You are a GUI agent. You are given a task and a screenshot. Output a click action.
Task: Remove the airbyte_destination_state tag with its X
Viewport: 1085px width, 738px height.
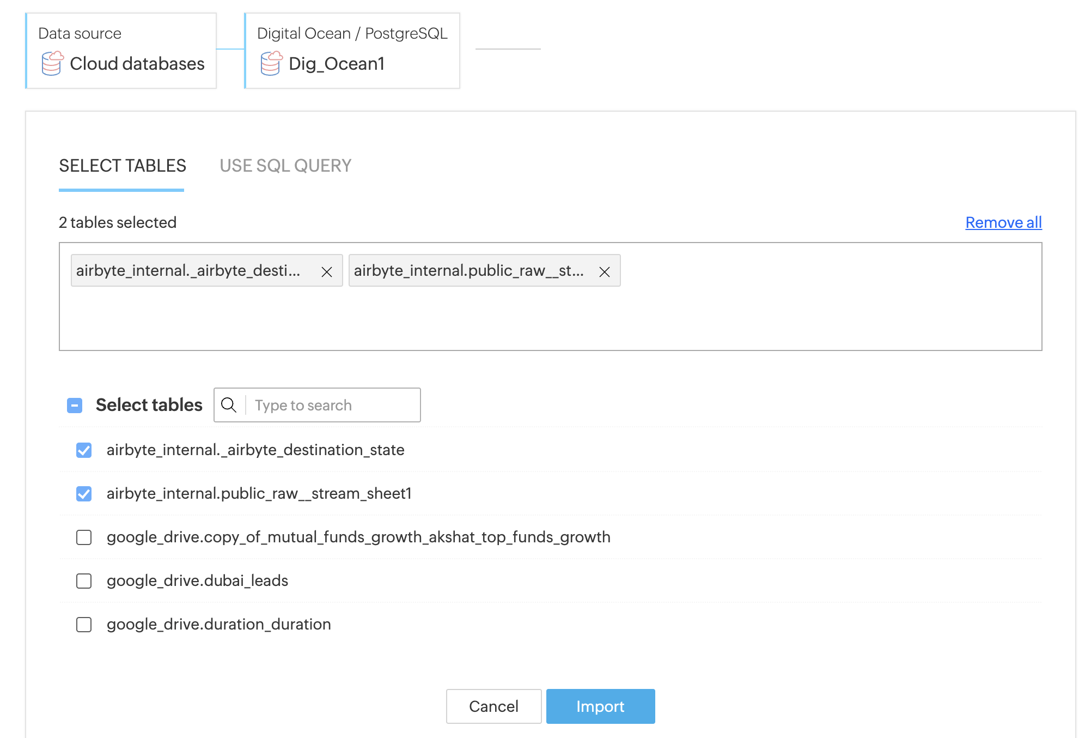[327, 271]
